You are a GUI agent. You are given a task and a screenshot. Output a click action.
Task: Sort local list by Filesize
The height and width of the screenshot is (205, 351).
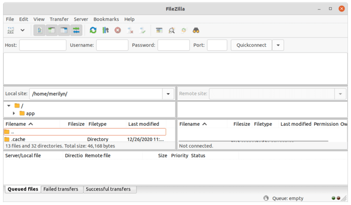tap(73, 124)
